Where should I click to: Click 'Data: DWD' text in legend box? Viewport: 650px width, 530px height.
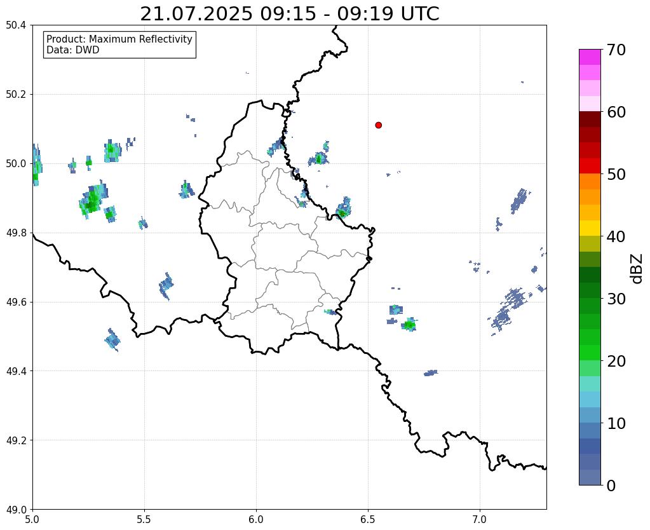click(73, 50)
